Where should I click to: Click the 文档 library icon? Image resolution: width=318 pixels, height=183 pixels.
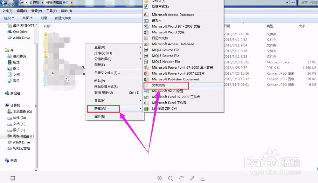pyautogui.click(x=9, y=75)
